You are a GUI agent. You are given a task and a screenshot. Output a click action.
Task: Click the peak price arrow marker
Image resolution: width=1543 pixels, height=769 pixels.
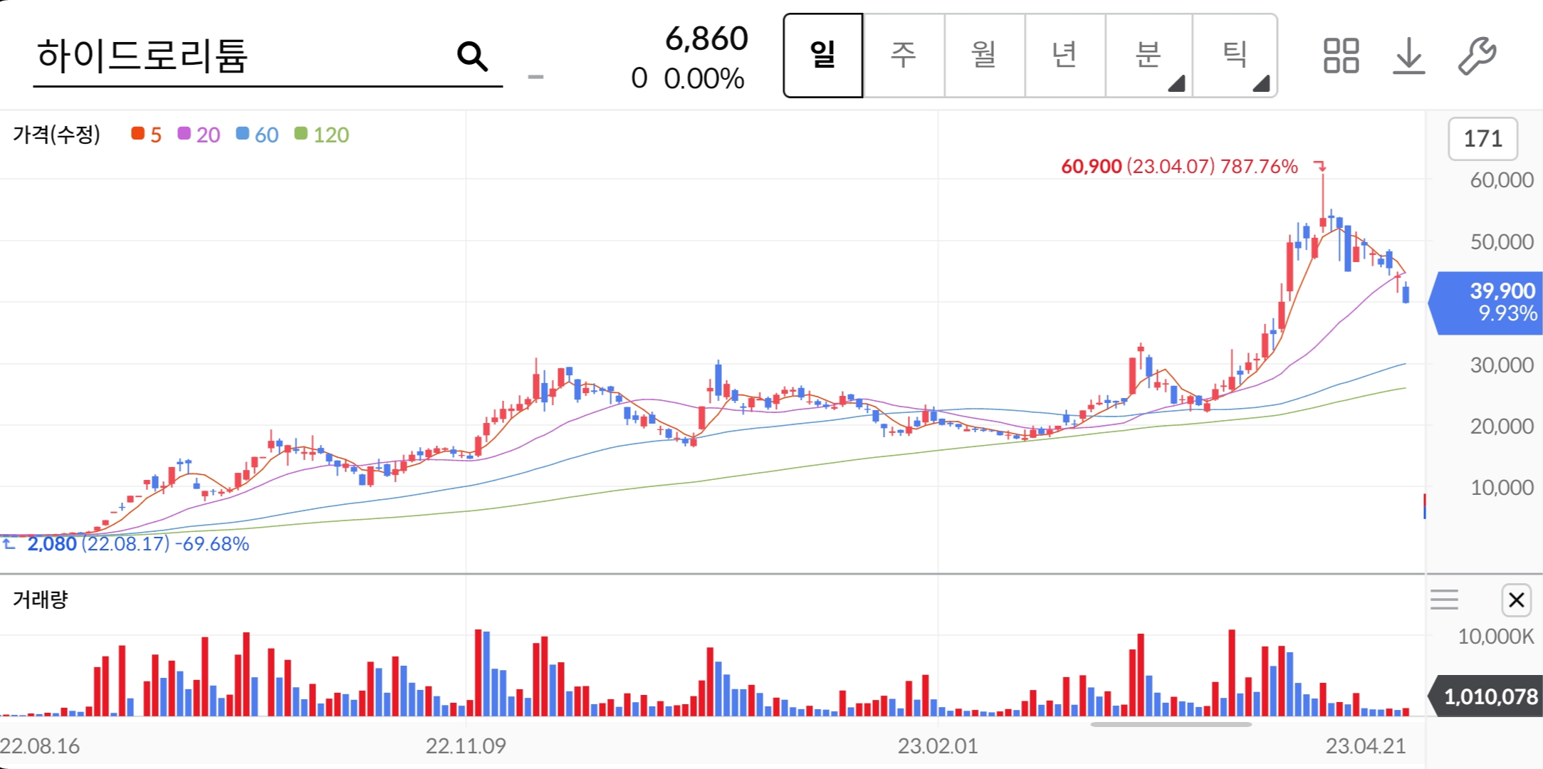pos(1320,167)
